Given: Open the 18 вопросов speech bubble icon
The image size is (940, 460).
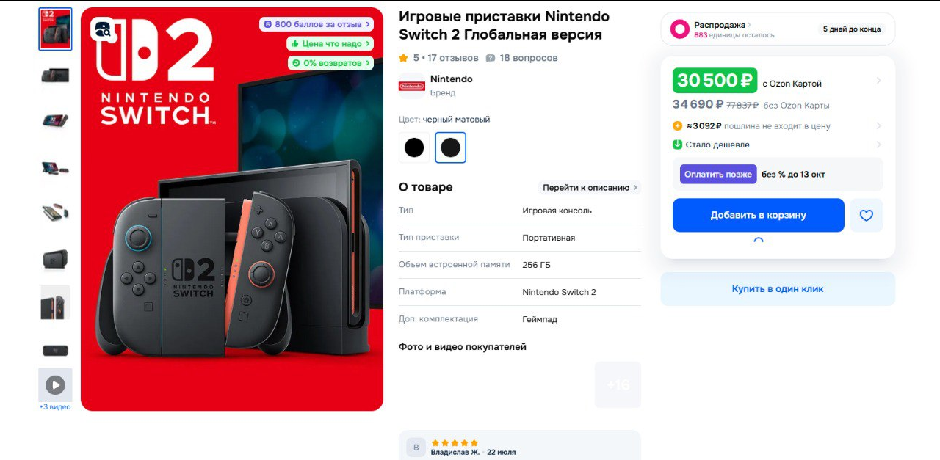Looking at the screenshot, I should click(x=491, y=58).
